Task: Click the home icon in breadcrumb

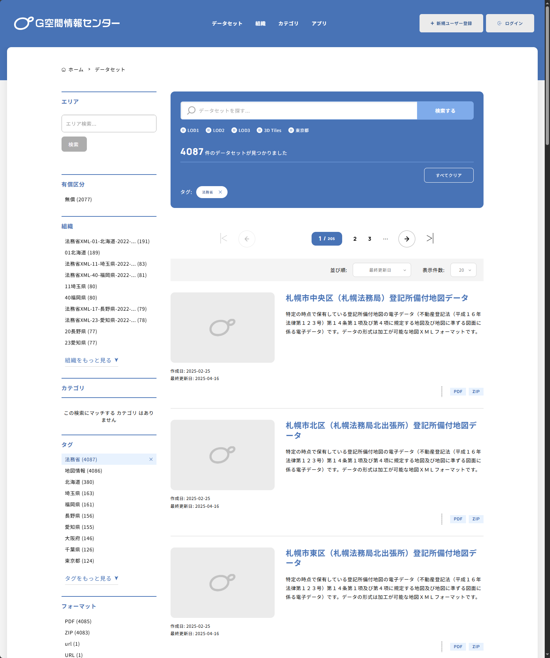Action: click(x=64, y=70)
